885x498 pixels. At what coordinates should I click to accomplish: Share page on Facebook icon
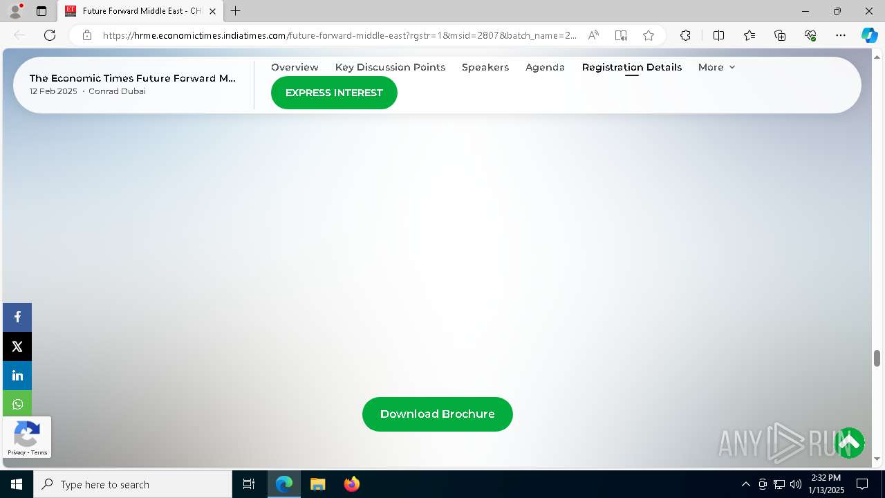[17, 317]
